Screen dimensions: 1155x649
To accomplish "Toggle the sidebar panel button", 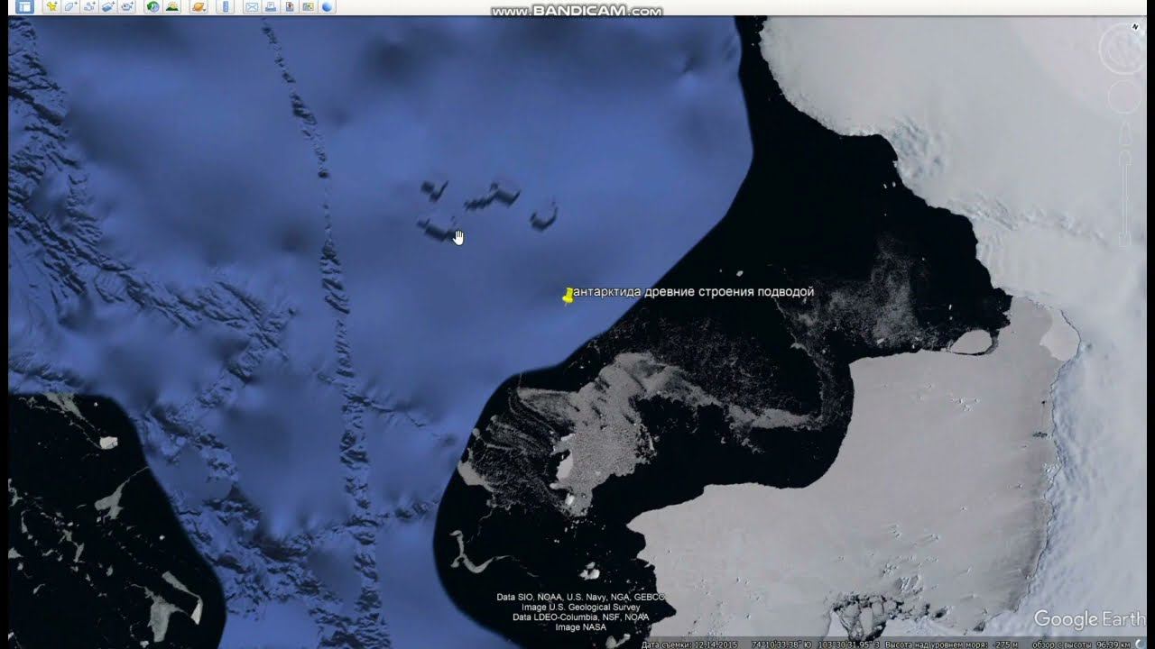I will tap(24, 6).
